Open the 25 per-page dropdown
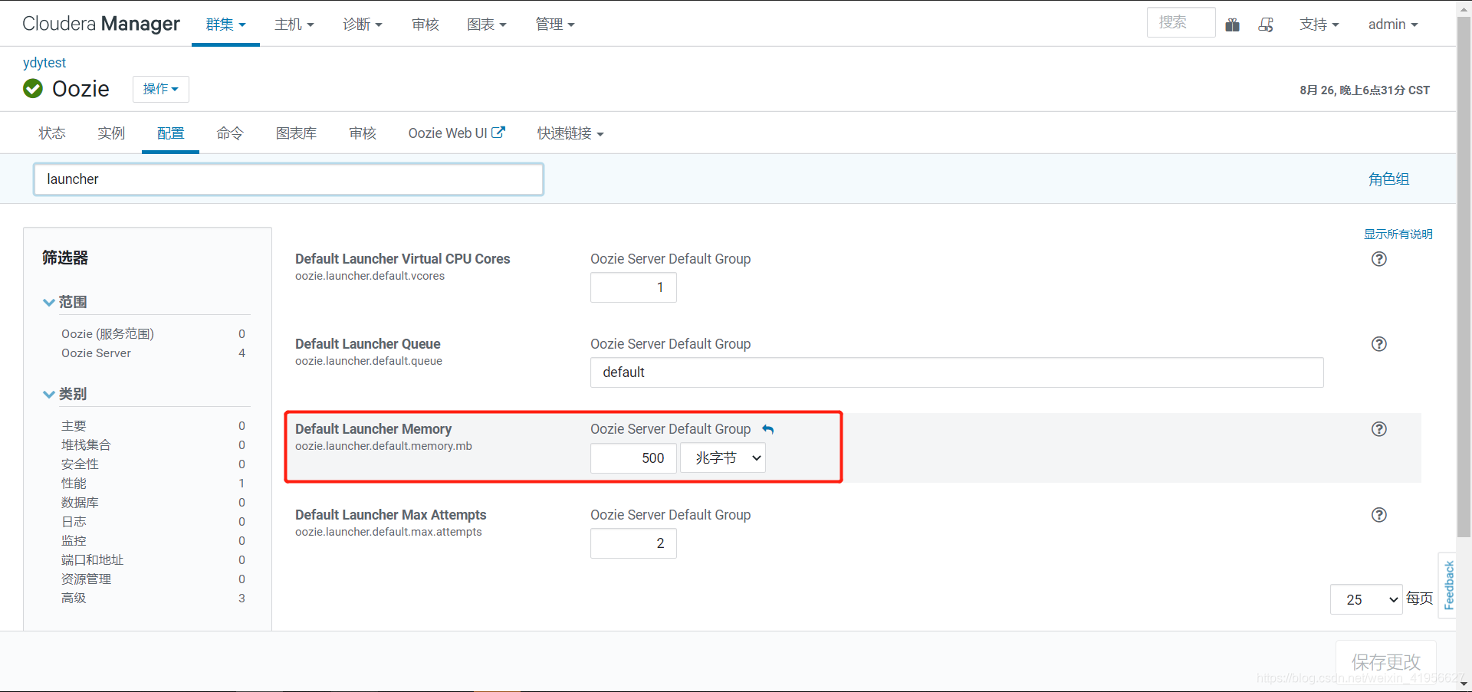 tap(1366, 599)
